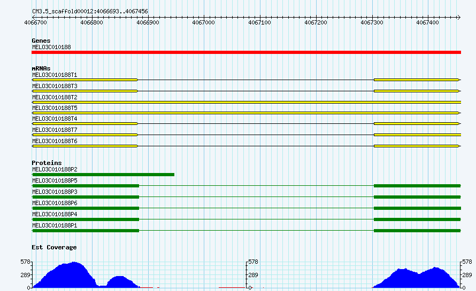Image resolution: width=476 pixels, height=291 pixels.
Task: Click the first green segment of MELO3C010188P1
Action: 86,231
